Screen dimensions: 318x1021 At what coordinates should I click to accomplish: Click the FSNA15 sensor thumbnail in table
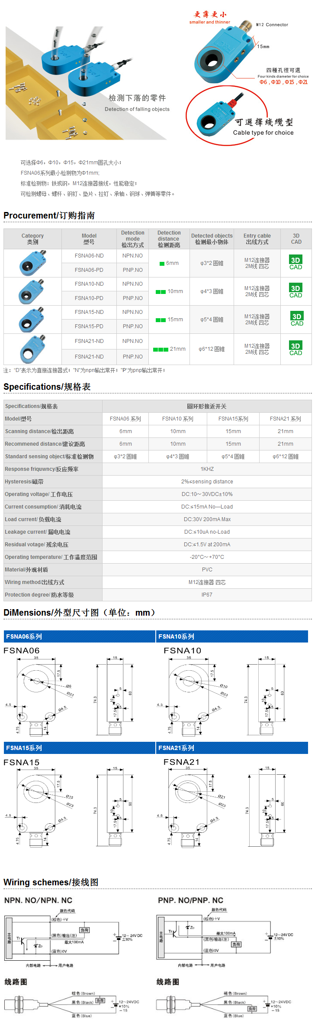pos(32,320)
